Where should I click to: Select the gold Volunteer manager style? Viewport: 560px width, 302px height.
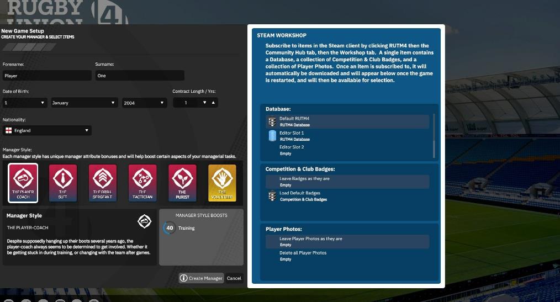coord(222,183)
